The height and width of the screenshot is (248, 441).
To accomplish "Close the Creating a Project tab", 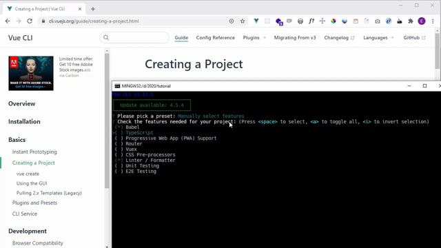I will click(80, 9).
